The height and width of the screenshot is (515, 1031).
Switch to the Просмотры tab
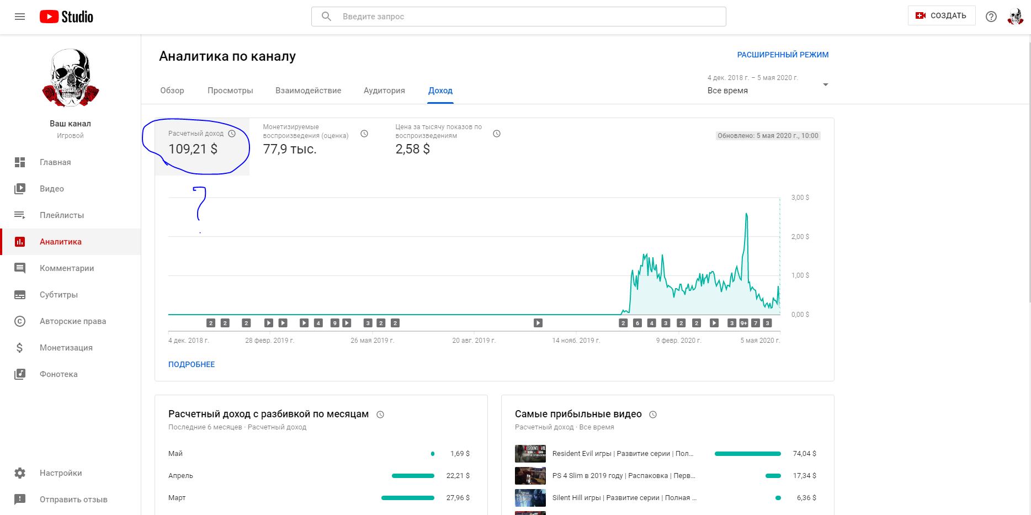pos(230,91)
